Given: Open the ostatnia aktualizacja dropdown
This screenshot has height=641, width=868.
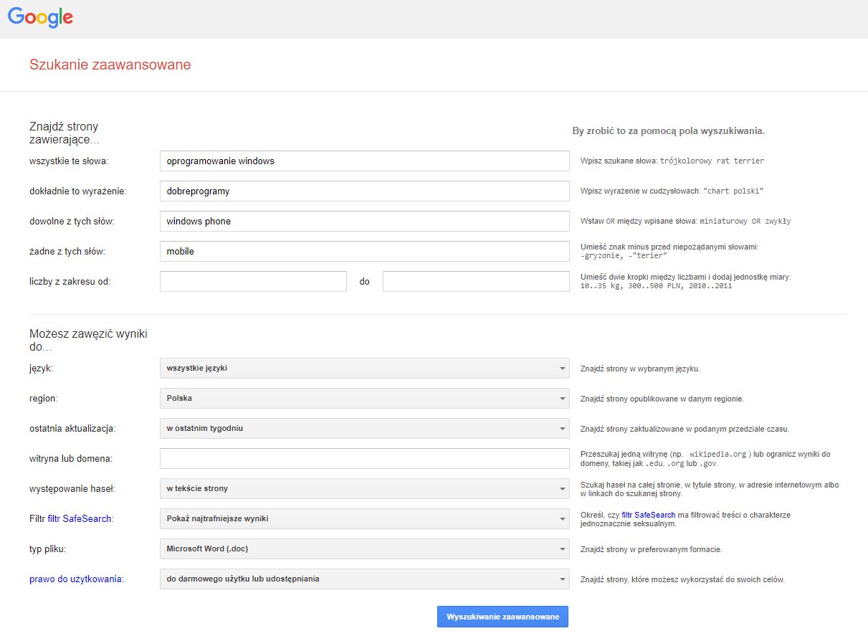Looking at the screenshot, I should pyautogui.click(x=364, y=429).
